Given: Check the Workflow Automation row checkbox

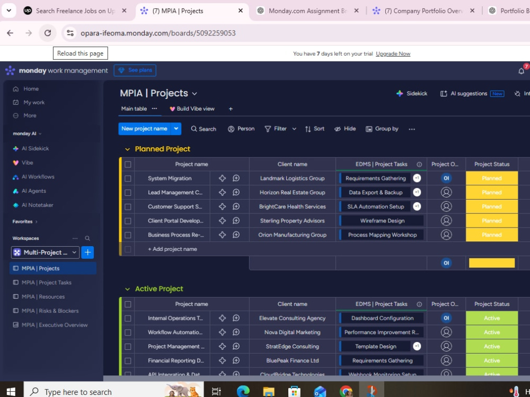Looking at the screenshot, I should [x=128, y=332].
